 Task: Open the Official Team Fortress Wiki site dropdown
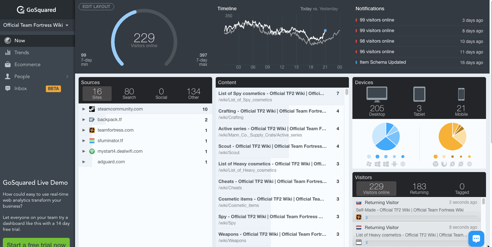(x=36, y=25)
